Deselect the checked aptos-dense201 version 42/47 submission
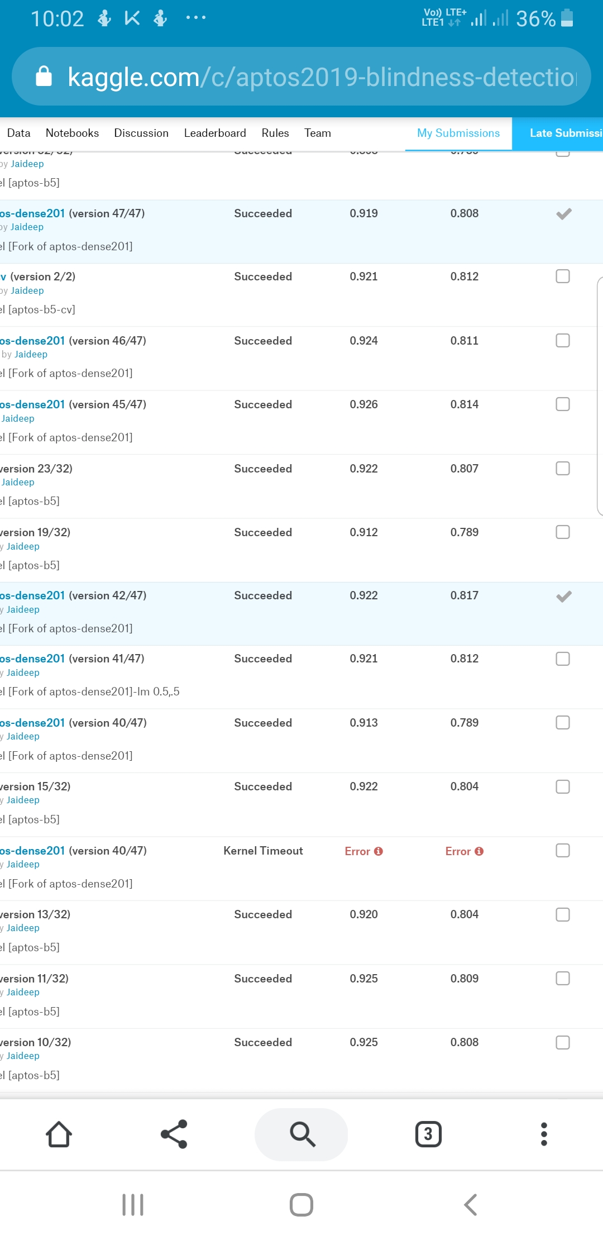This screenshot has height=1240, width=603. (563, 595)
